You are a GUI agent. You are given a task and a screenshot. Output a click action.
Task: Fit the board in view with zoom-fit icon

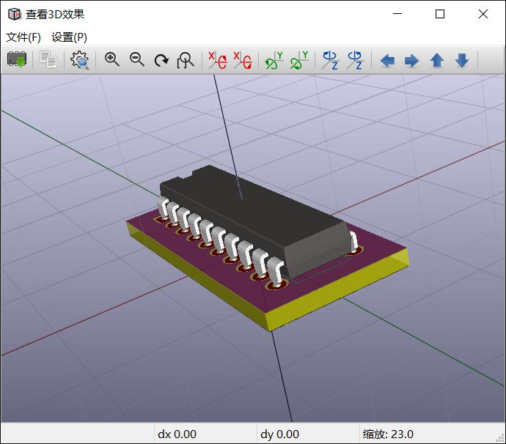186,60
